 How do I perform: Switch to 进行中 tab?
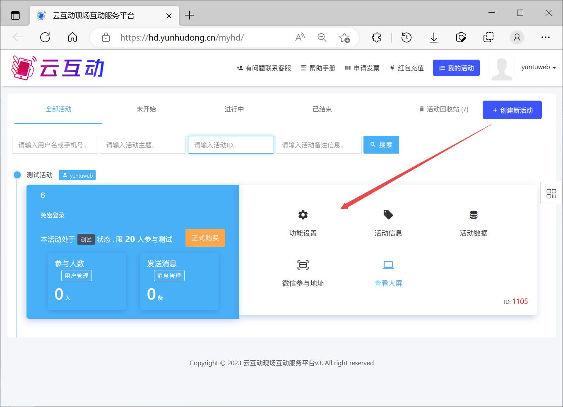tap(234, 109)
